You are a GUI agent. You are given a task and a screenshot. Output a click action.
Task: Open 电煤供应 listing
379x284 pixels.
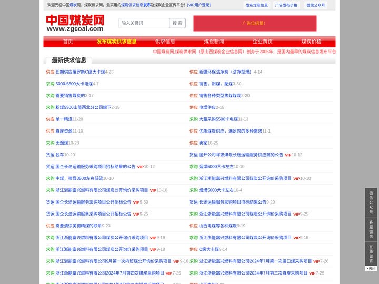coord(207,107)
